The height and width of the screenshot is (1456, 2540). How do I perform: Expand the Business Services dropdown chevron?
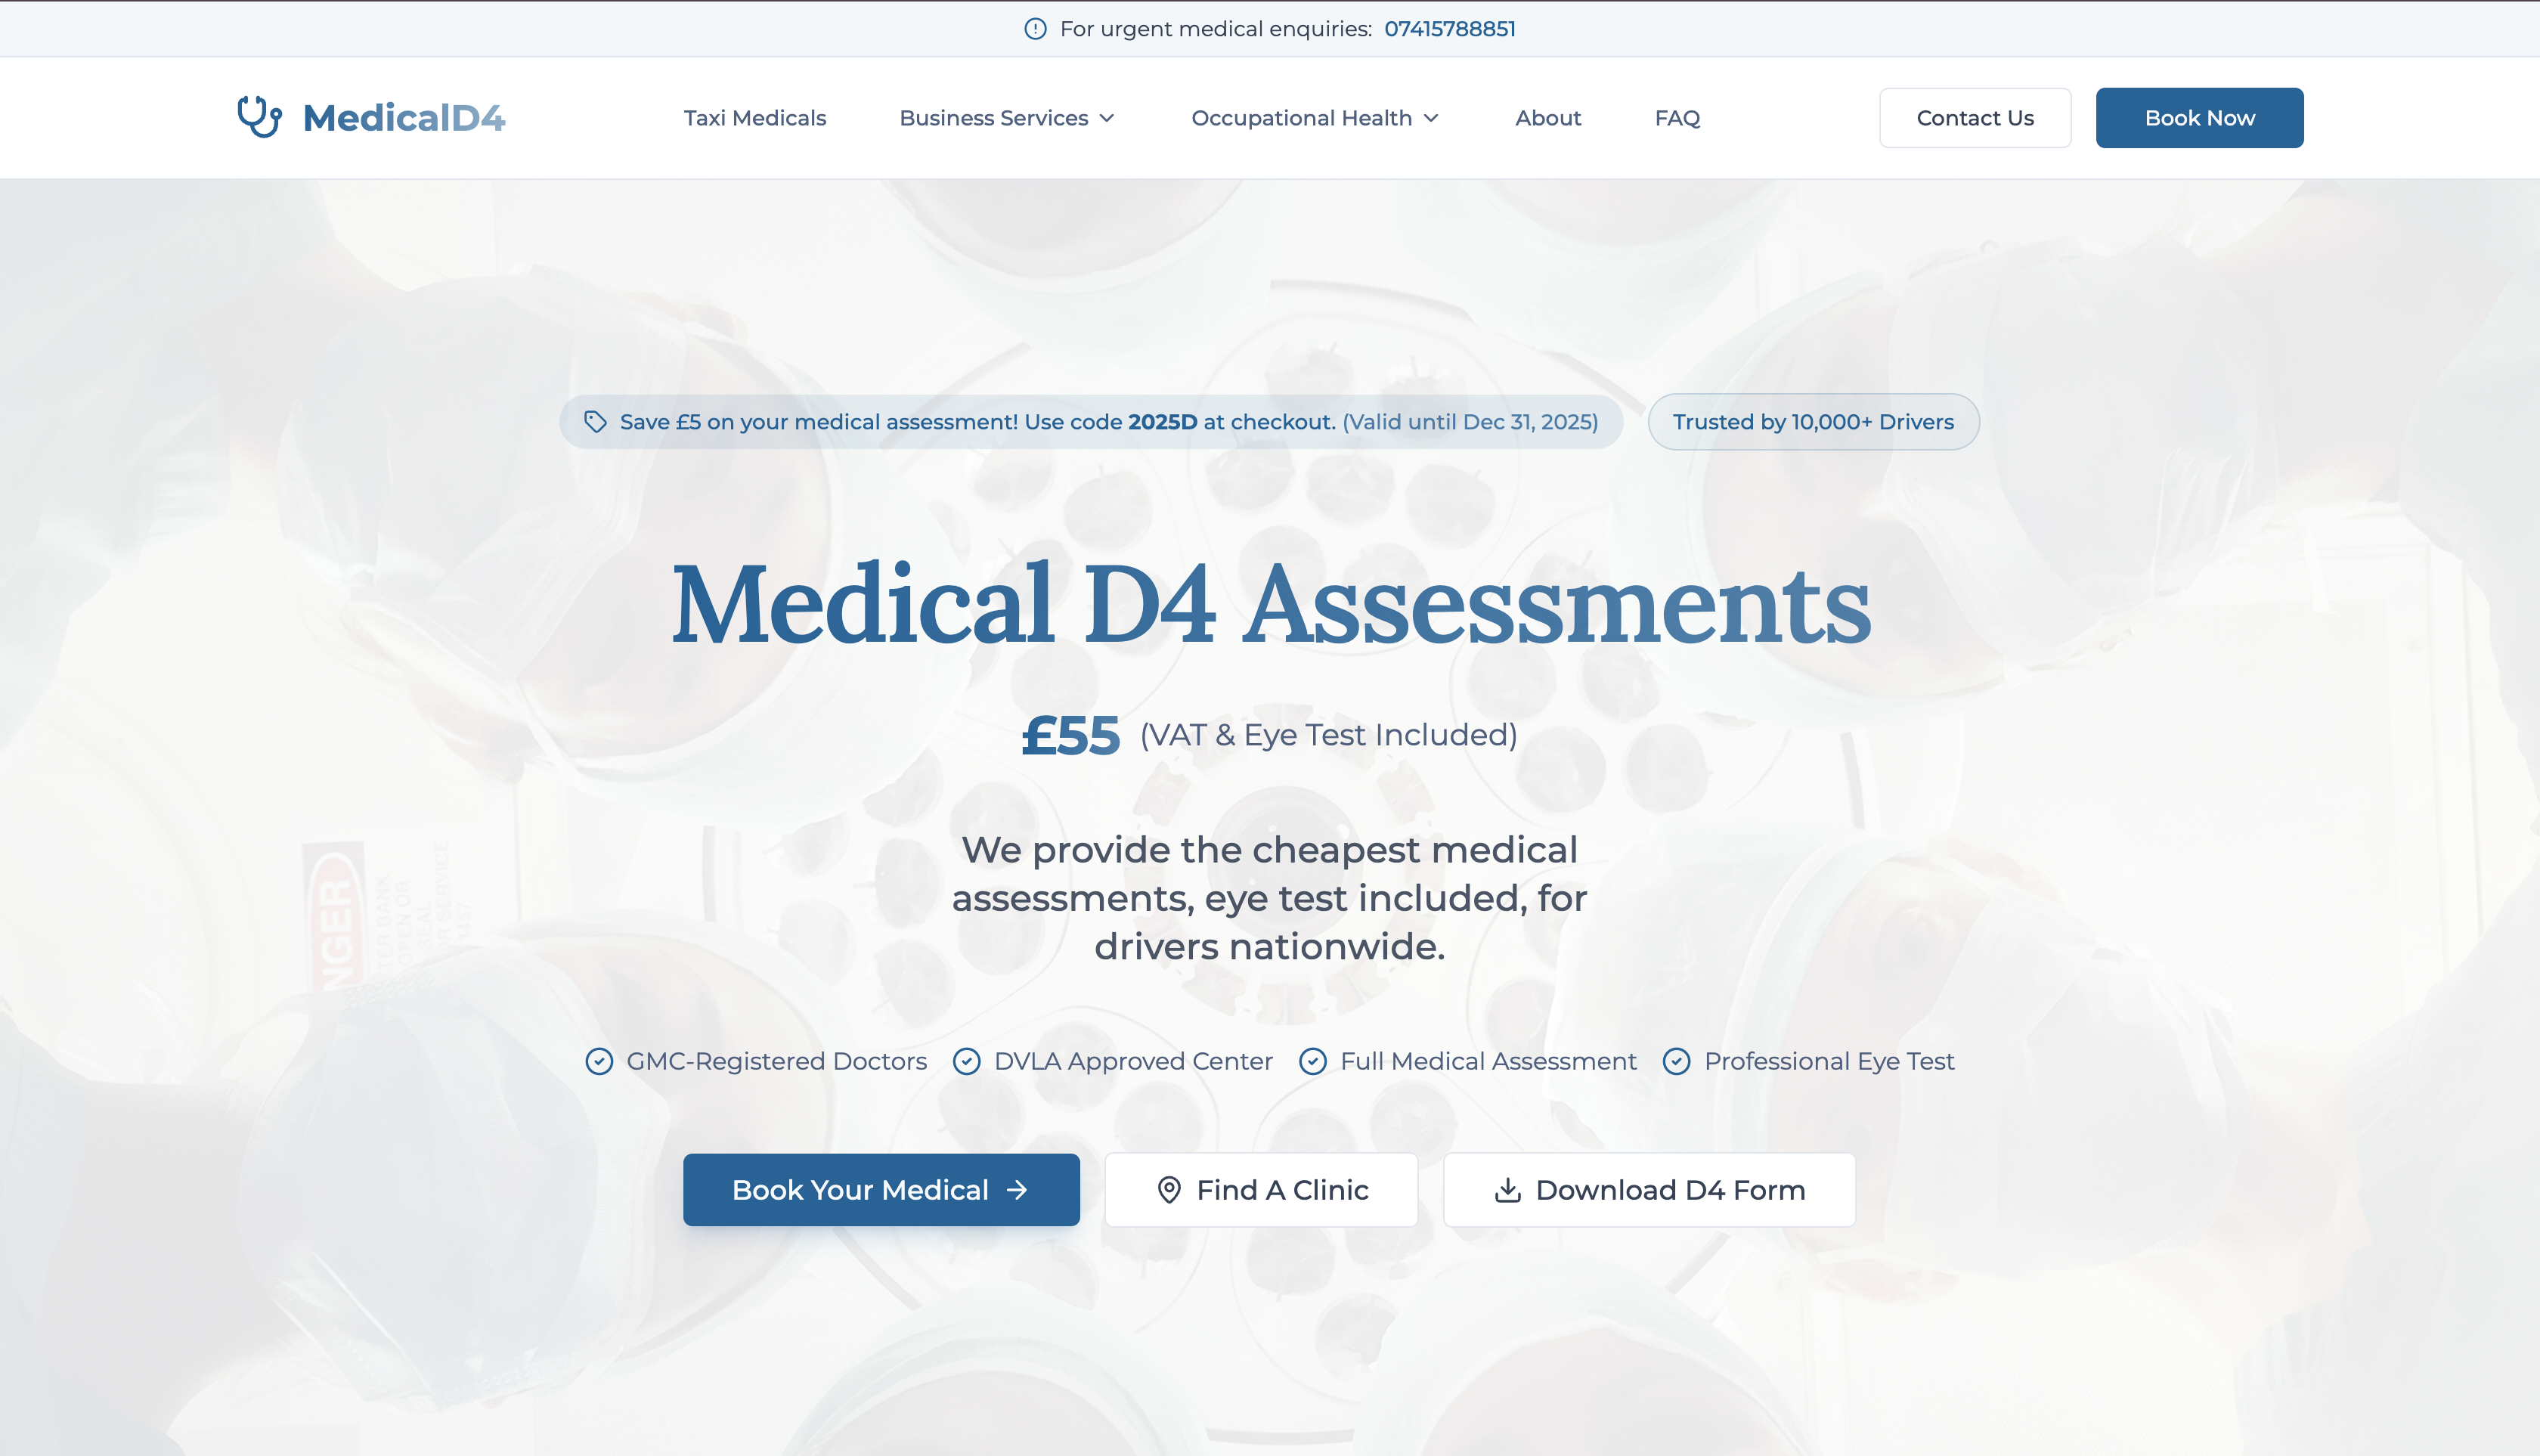(x=1107, y=118)
